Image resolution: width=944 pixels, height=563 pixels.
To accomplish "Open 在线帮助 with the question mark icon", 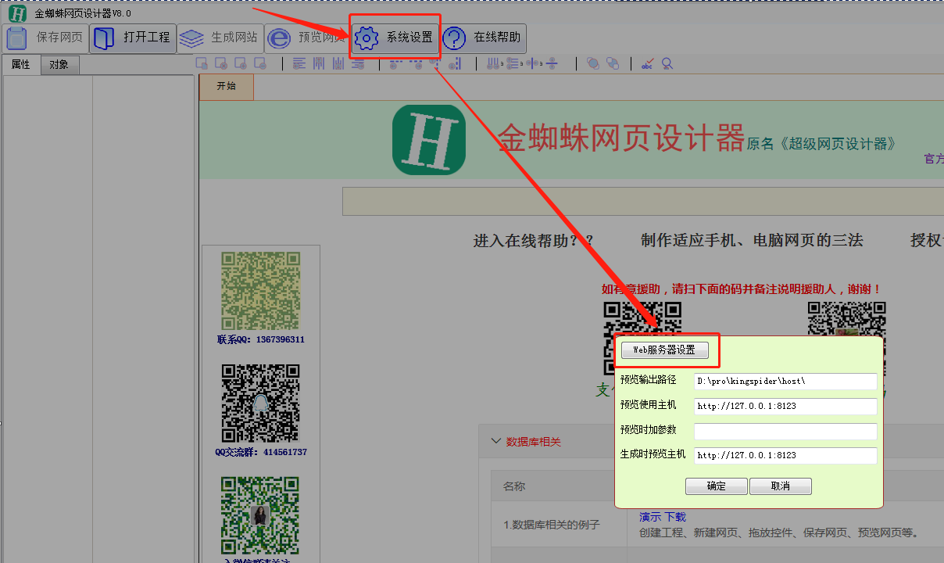I will tap(483, 38).
